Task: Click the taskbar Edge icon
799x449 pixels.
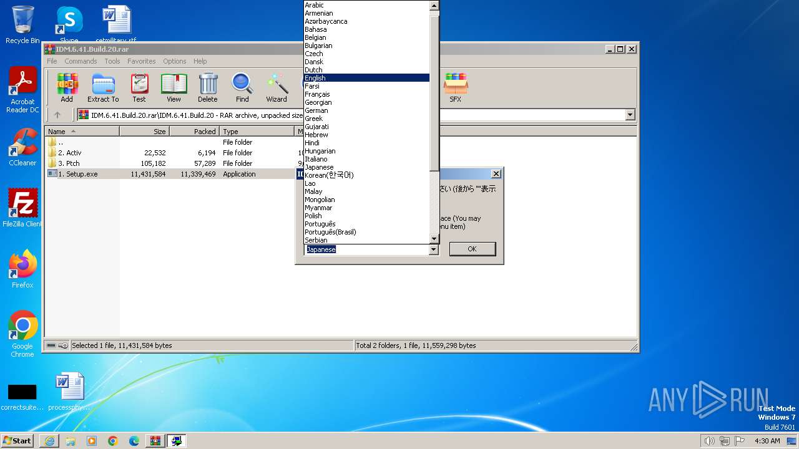Action: point(134,441)
